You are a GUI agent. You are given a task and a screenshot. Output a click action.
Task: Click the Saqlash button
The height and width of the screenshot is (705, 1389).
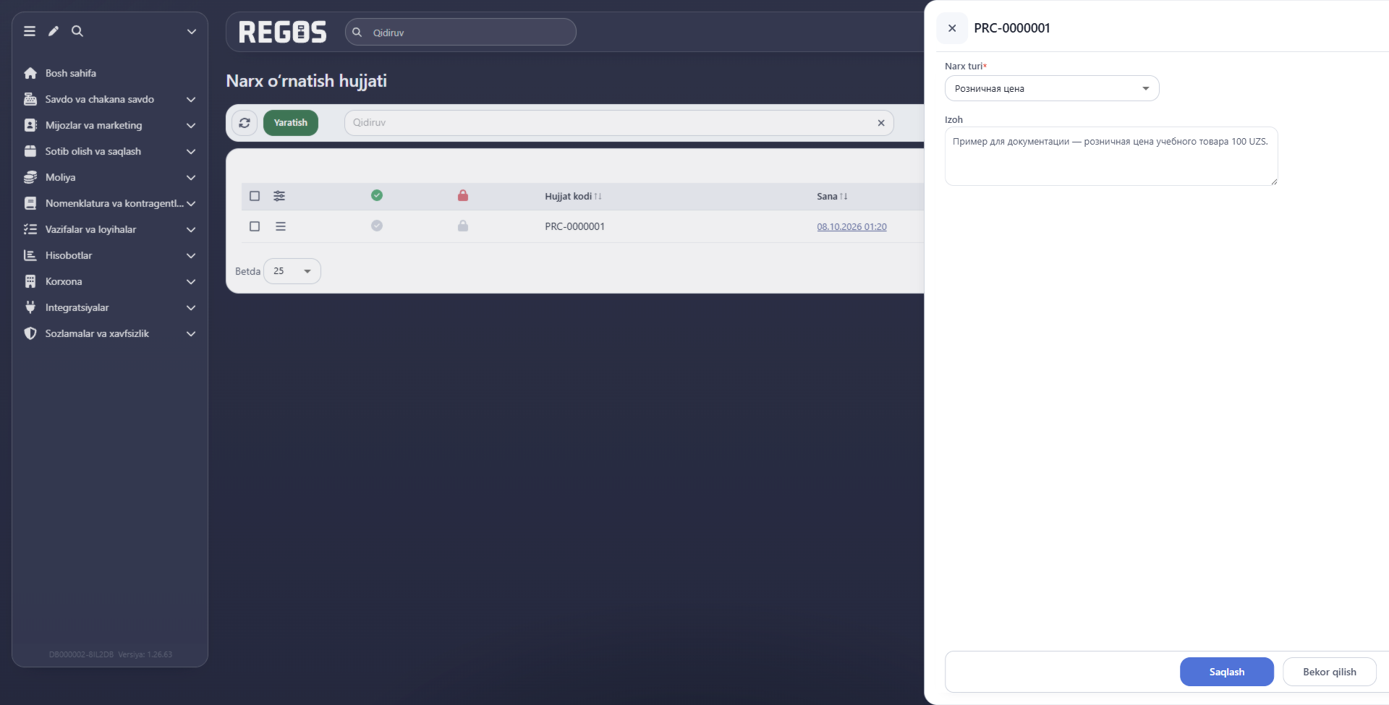[1227, 672]
